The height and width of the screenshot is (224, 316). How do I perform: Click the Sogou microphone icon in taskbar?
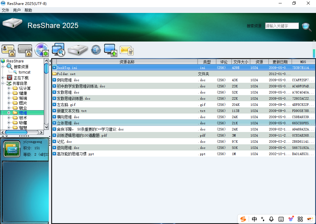pyautogui.click(x=271, y=219)
